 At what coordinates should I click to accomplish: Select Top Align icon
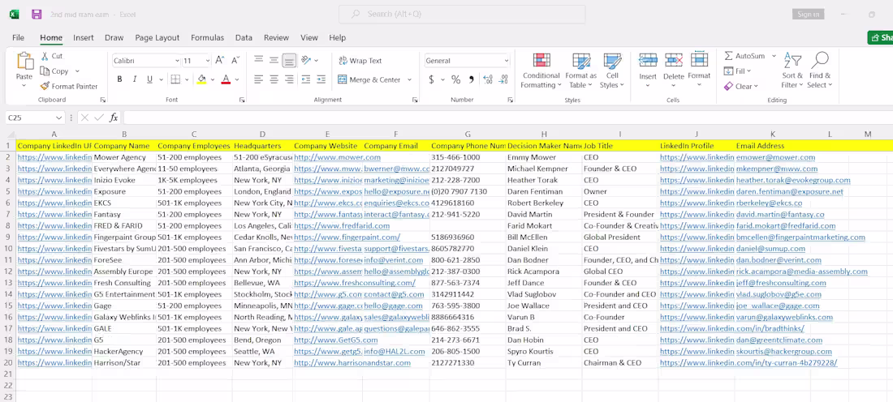tap(258, 60)
